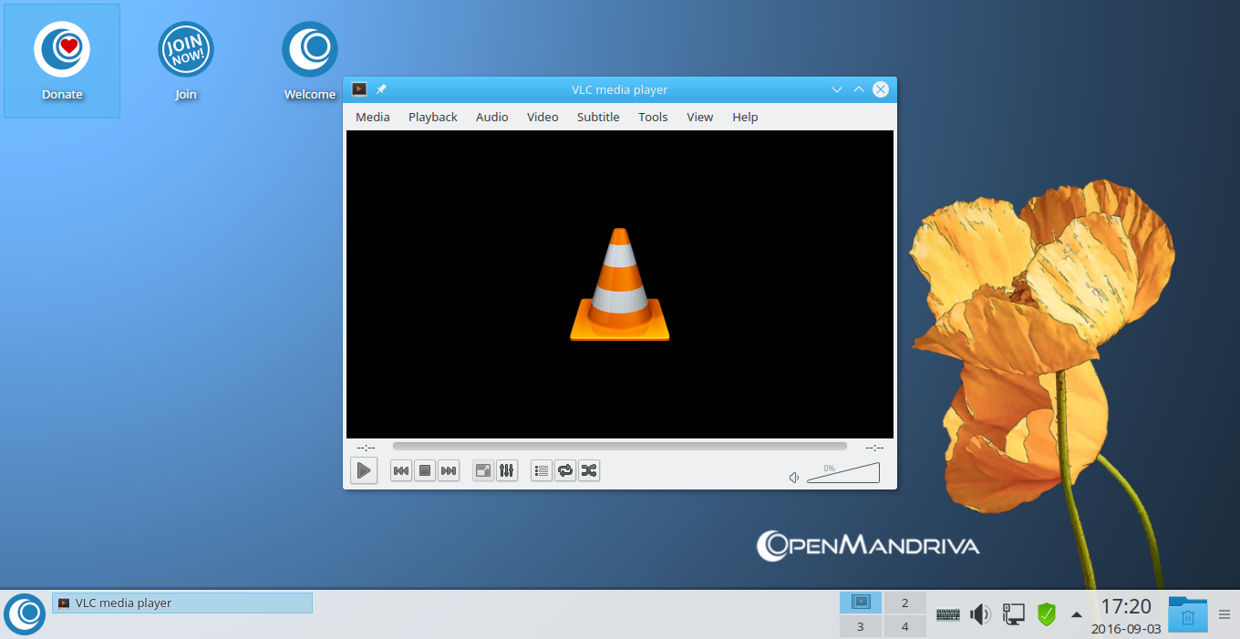1240x639 pixels.
Task: Mute audio with the speaker icon in VLC
Action: [x=794, y=478]
